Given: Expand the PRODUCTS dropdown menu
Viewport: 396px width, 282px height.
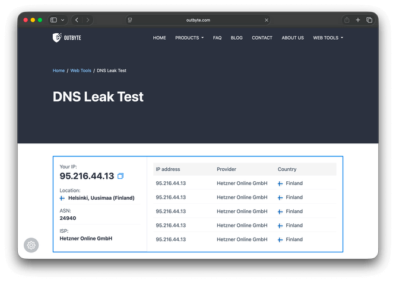Looking at the screenshot, I should 189,38.
